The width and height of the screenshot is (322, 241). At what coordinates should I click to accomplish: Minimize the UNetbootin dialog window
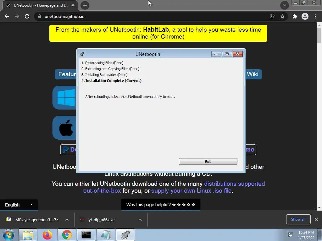(x=216, y=54)
